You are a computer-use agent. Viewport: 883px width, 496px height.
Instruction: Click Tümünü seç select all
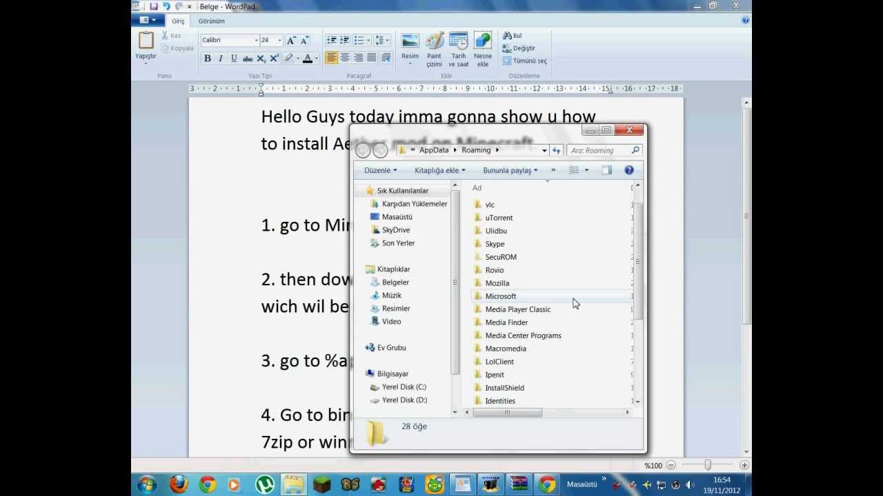coord(525,61)
